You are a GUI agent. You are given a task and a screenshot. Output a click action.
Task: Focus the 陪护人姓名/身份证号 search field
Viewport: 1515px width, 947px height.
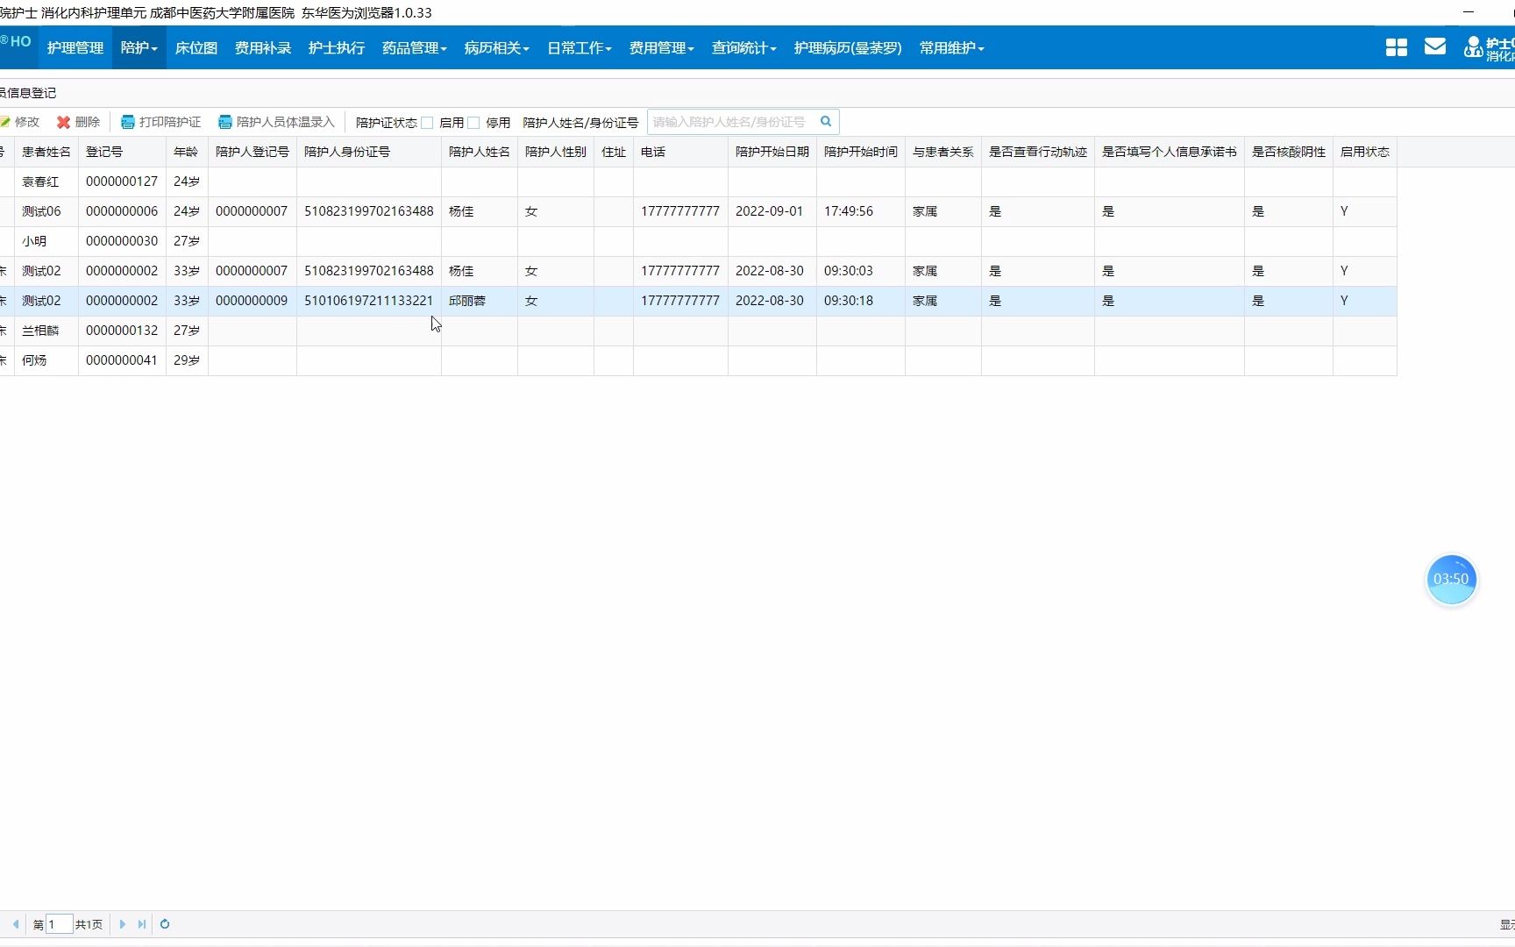click(733, 122)
